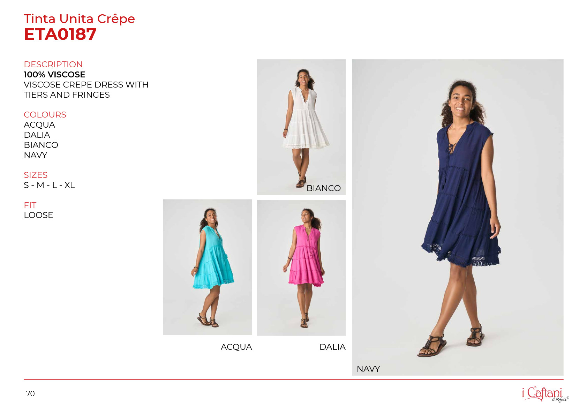Viewport: 587px width, 415px height.
Task: Select the ACQUA turquoise dress photo
Action: [x=208, y=267]
